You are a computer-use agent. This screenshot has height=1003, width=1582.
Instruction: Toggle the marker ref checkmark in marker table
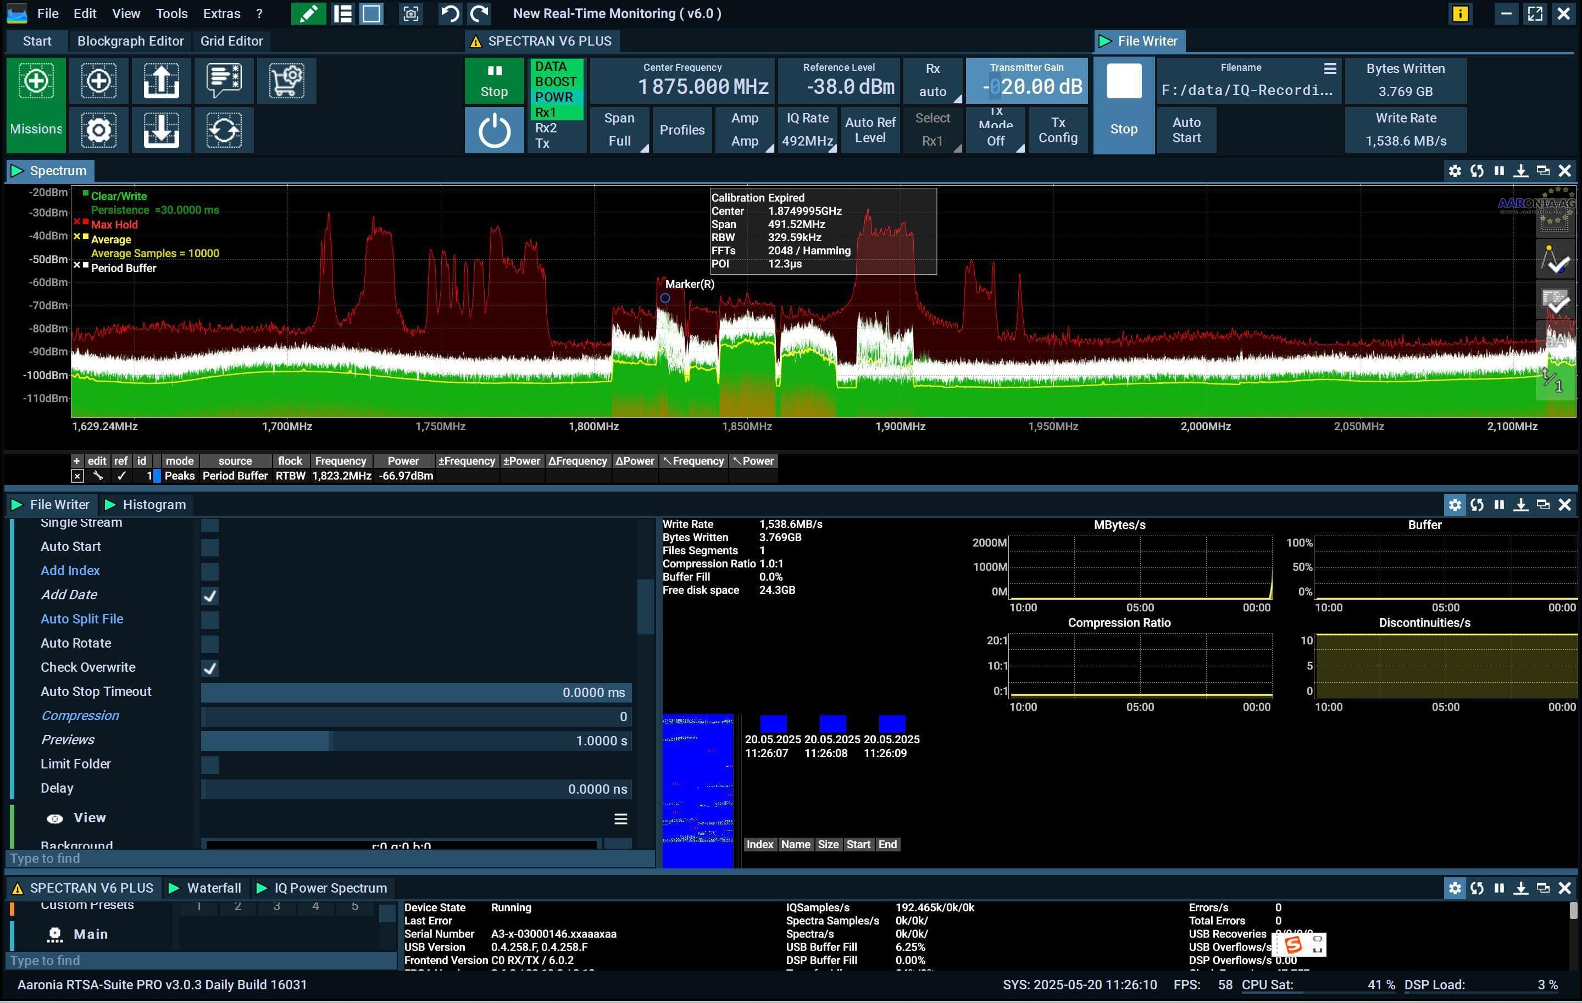click(x=121, y=476)
